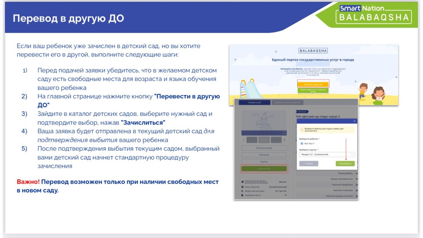
Task: Select the middle gallery thumbnail
Action: click(264, 140)
